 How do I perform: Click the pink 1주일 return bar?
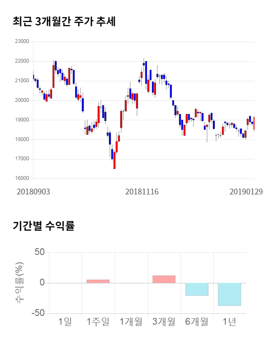pyautogui.click(x=98, y=281)
